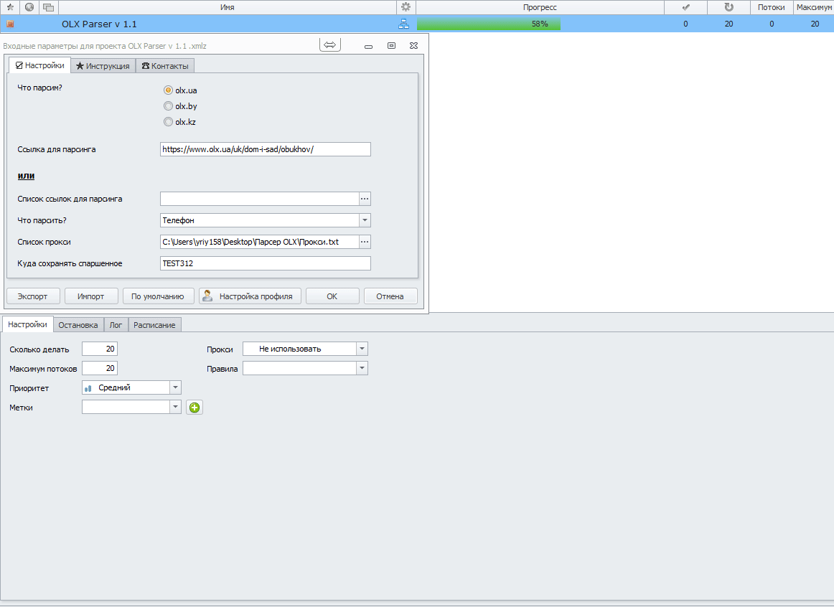
Task: Select the olx.ua radio option
Action: click(x=168, y=90)
